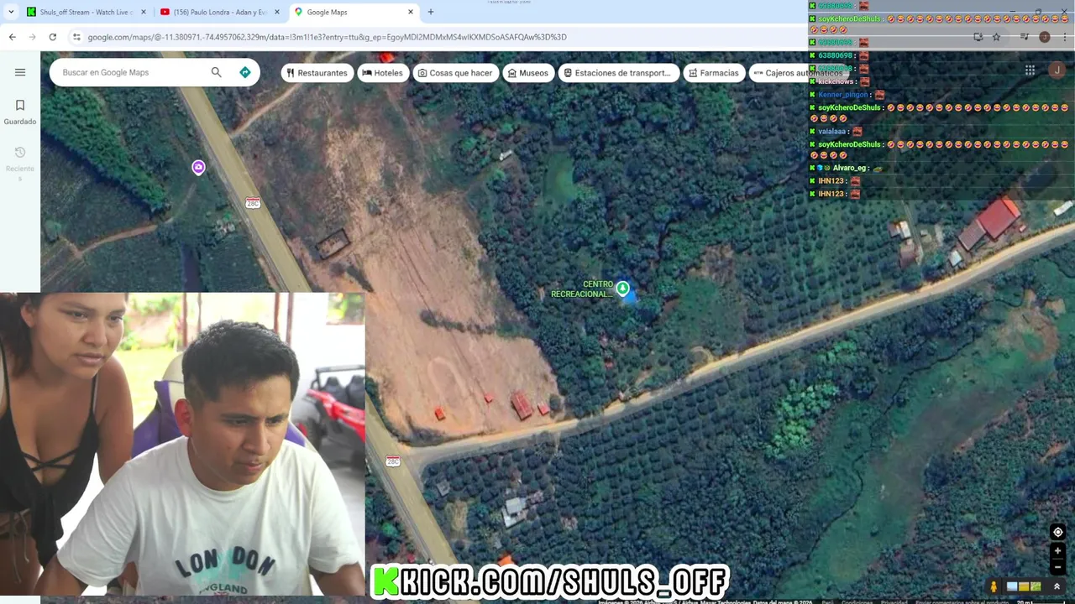Viewport: 1075px width, 604px height.
Task: Filter map by Hoteles
Action: click(382, 73)
